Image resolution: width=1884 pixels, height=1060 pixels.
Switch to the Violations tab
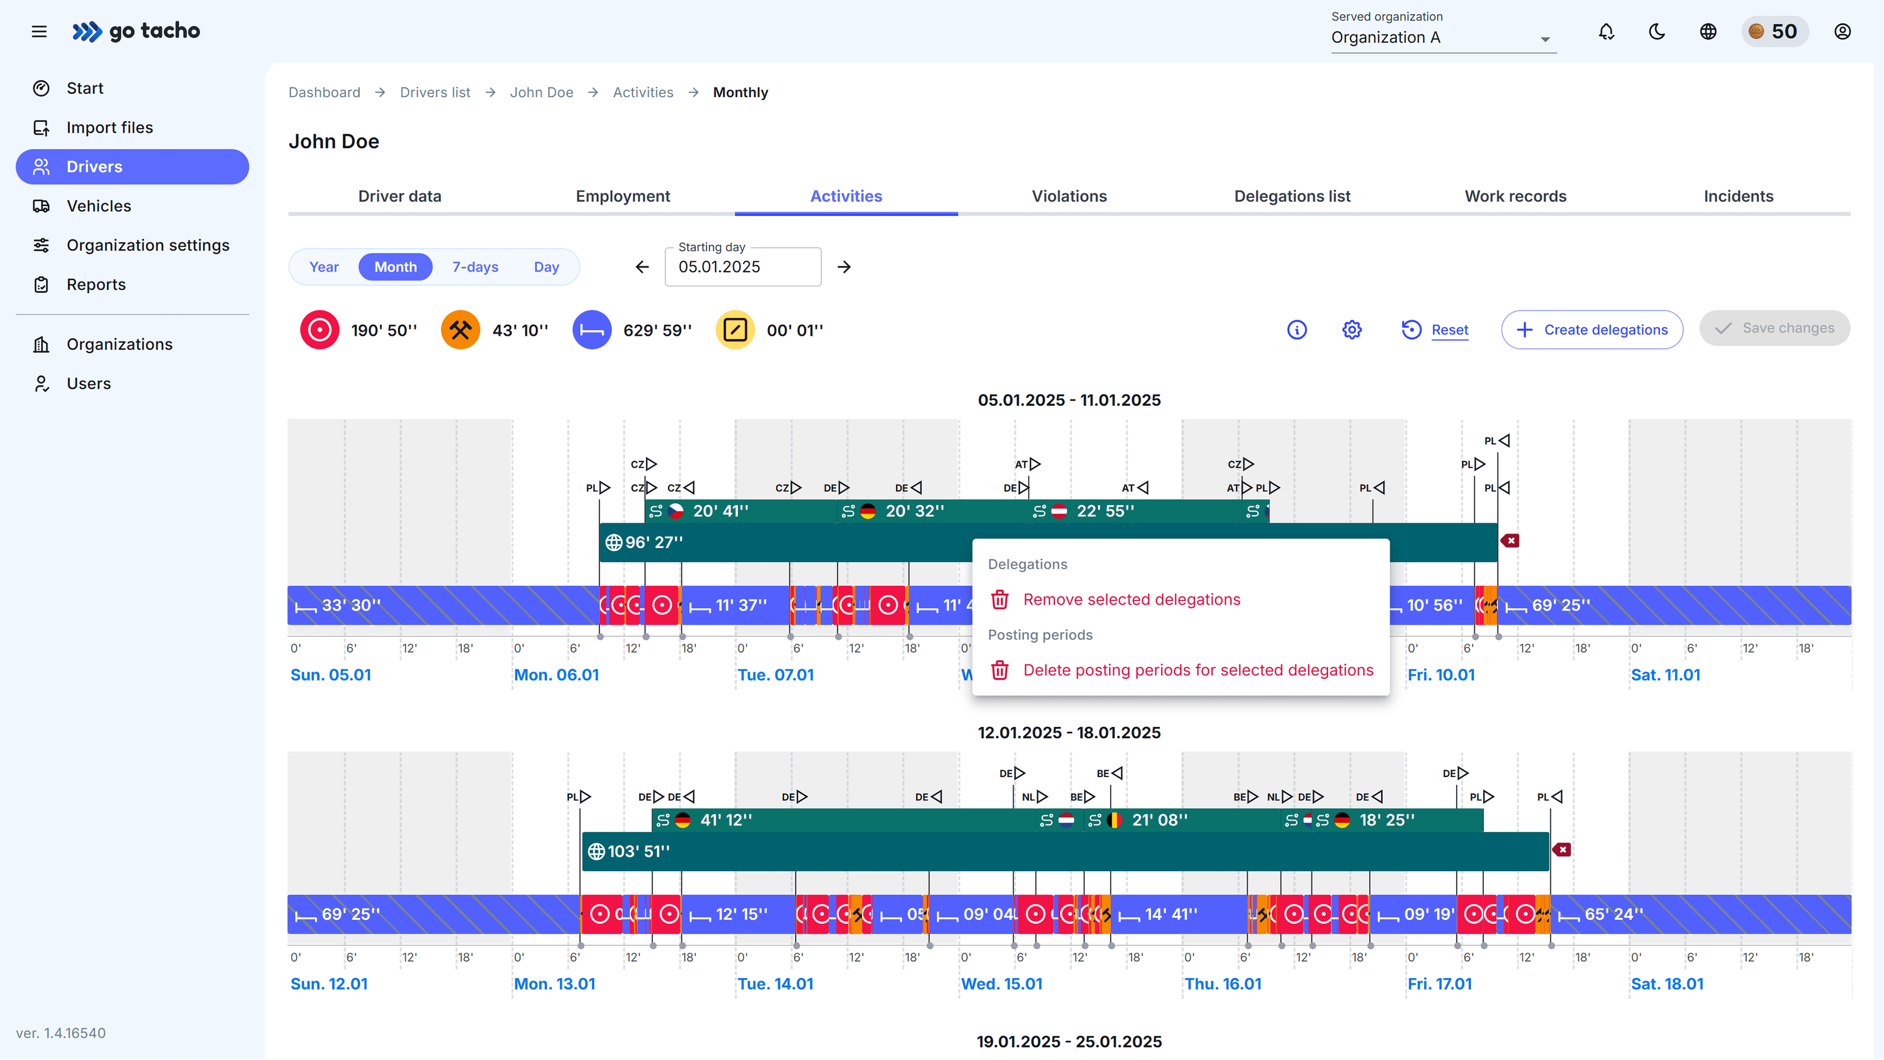click(1069, 196)
